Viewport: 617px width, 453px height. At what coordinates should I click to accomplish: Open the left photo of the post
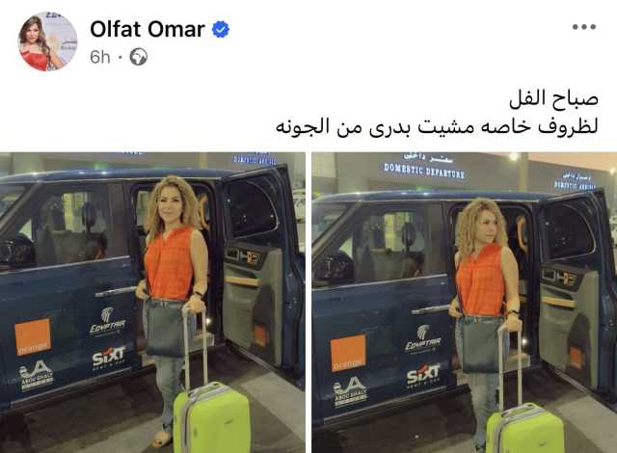152,303
